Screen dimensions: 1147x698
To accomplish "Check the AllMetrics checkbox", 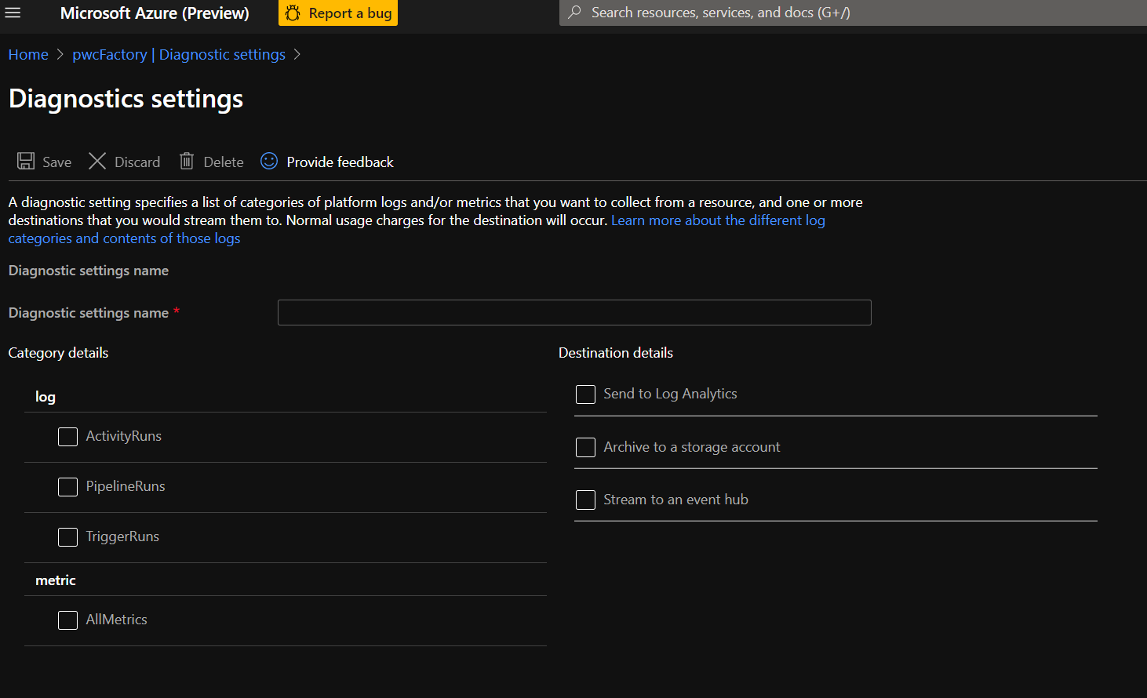I will click(x=67, y=620).
